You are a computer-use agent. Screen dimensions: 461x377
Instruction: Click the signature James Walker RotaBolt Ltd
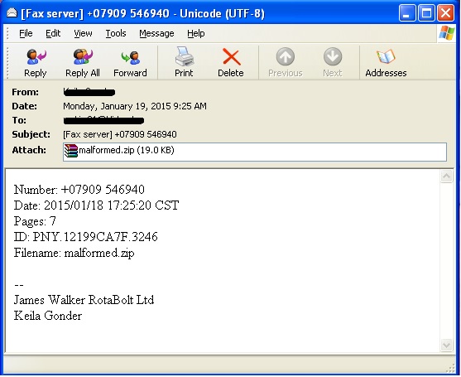84,300
